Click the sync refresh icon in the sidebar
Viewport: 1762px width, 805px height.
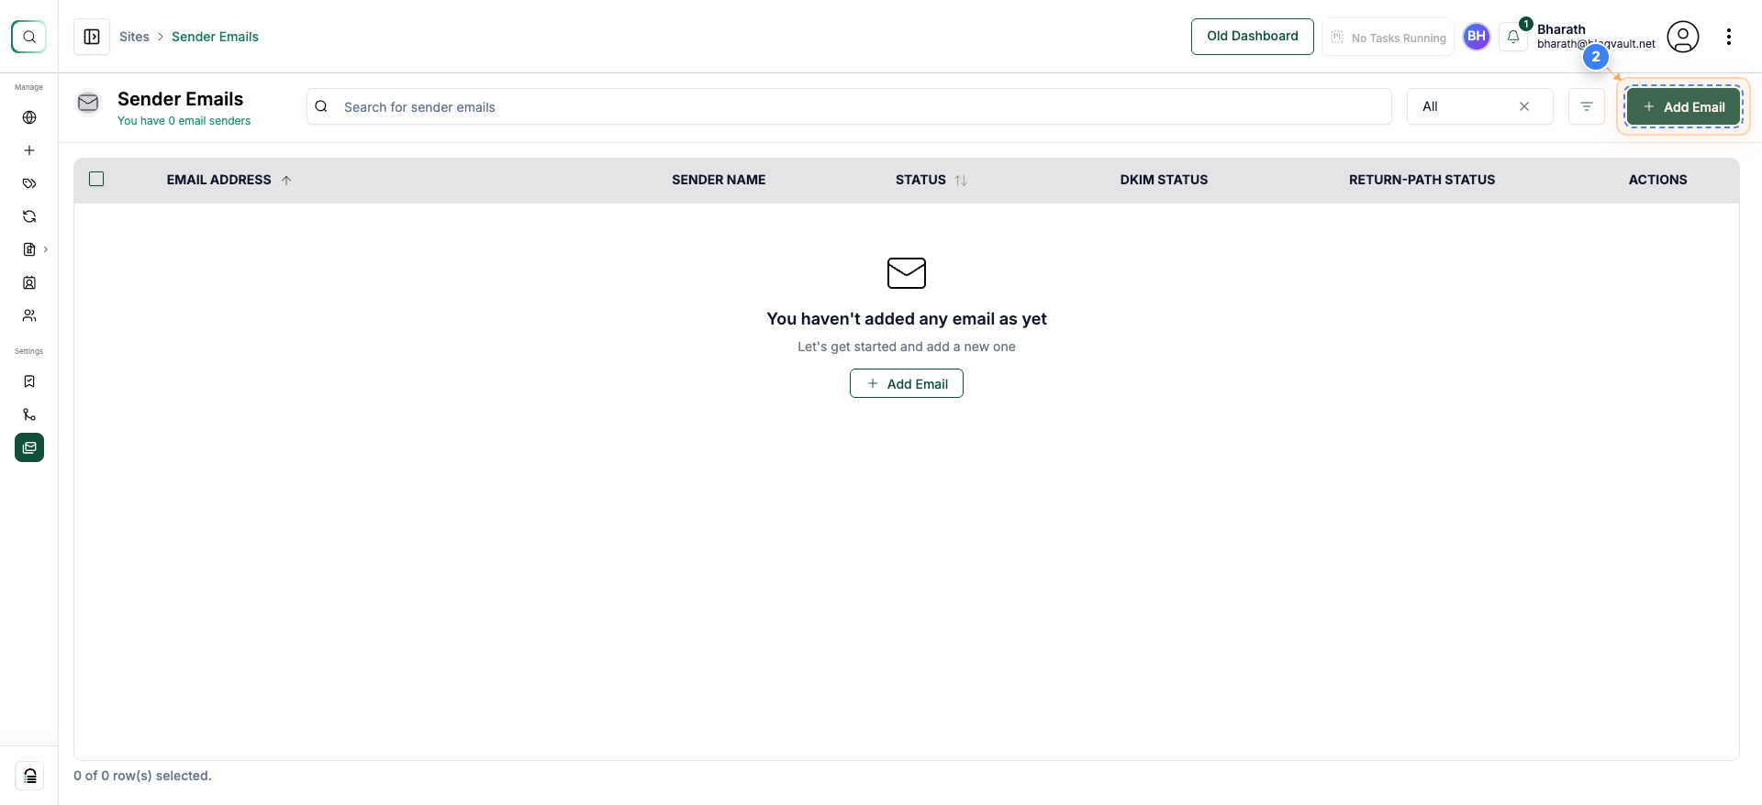pos(29,216)
